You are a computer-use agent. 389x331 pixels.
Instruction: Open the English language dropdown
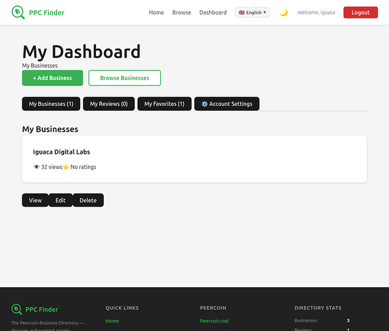point(252,13)
